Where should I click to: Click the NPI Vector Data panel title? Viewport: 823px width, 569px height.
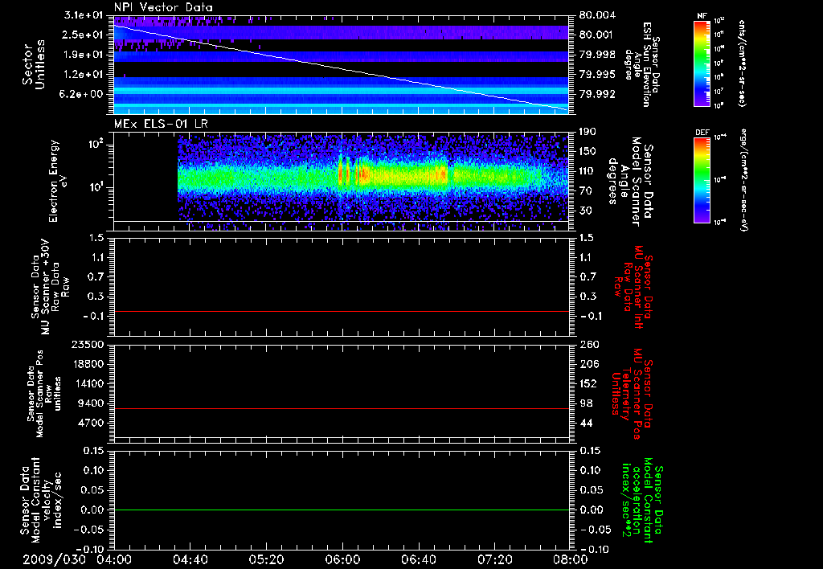point(163,7)
